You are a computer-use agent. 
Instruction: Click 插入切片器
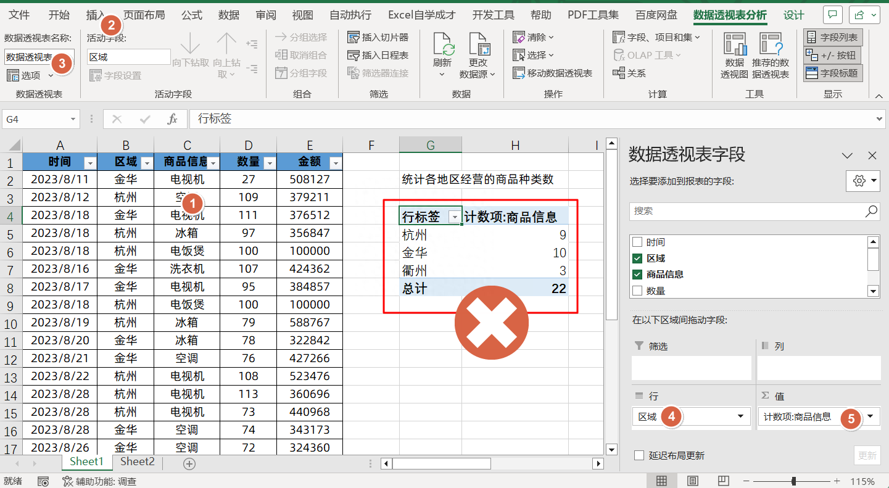pos(378,38)
